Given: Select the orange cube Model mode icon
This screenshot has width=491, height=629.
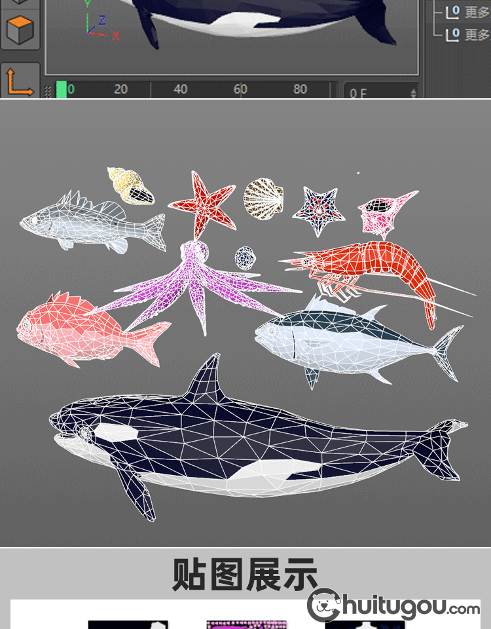Looking at the screenshot, I should pos(19,29).
